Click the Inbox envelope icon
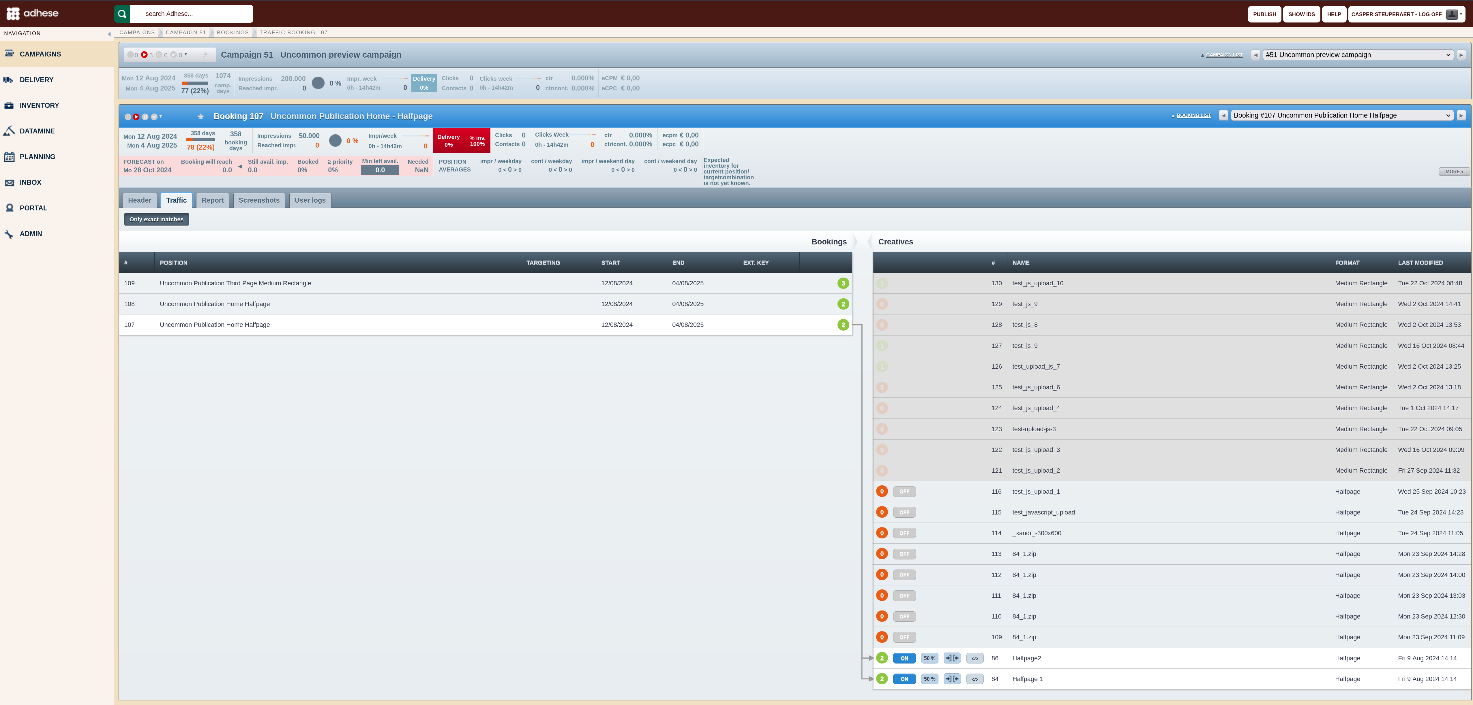The image size is (1473, 705). tap(9, 183)
